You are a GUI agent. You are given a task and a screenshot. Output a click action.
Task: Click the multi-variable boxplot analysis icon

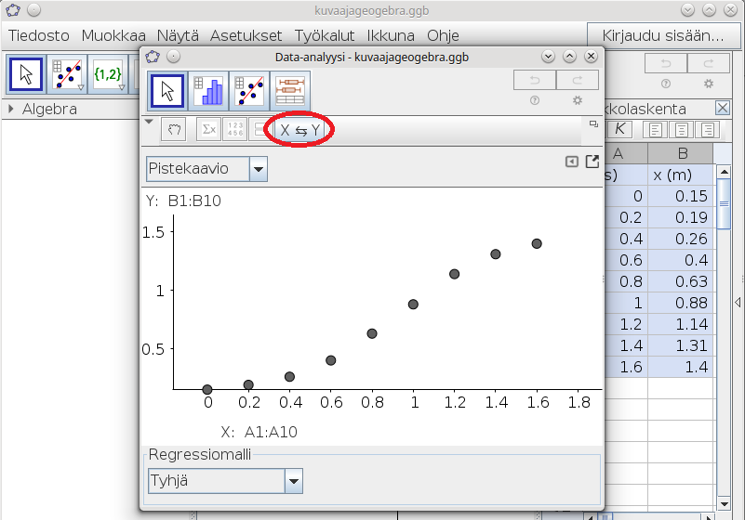click(290, 91)
